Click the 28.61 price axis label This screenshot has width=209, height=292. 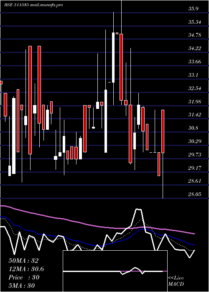[195, 181]
